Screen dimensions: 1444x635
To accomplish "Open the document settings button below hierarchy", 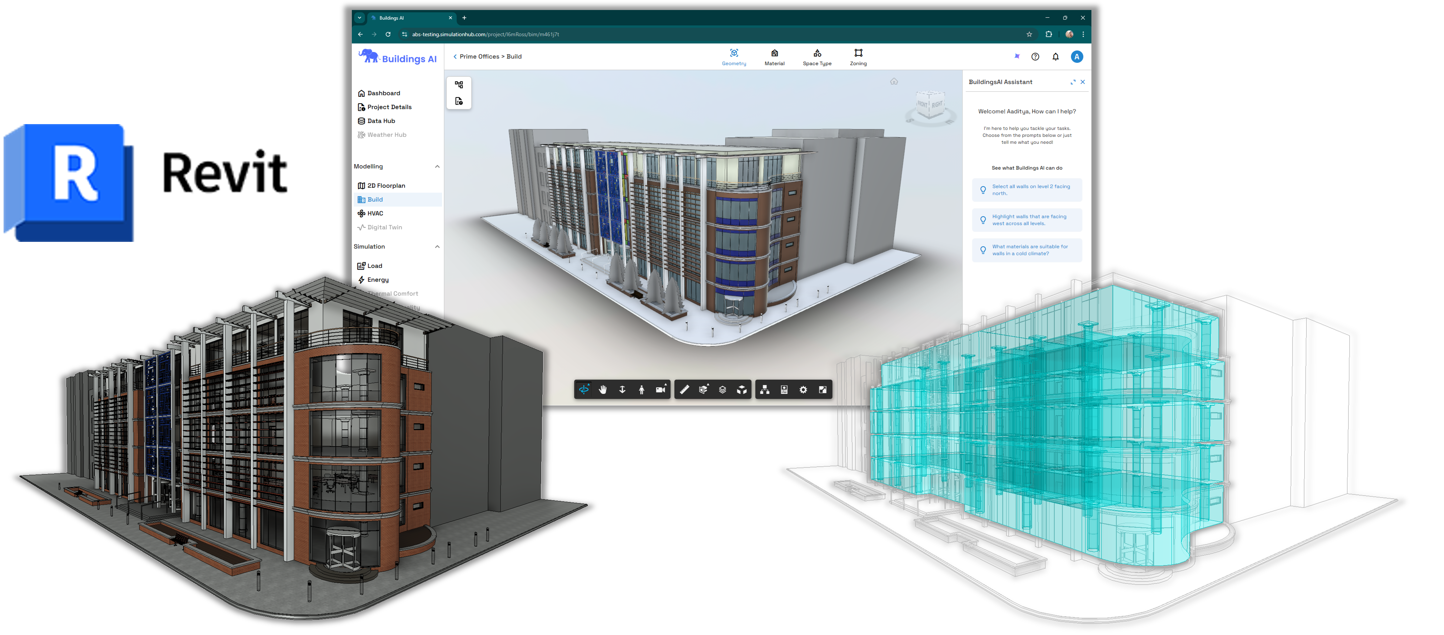I will 459,102.
